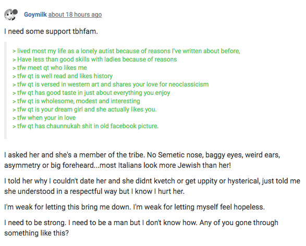Select the line mentioning neoclassicism
The height and width of the screenshot is (246, 306).
pos(111,84)
